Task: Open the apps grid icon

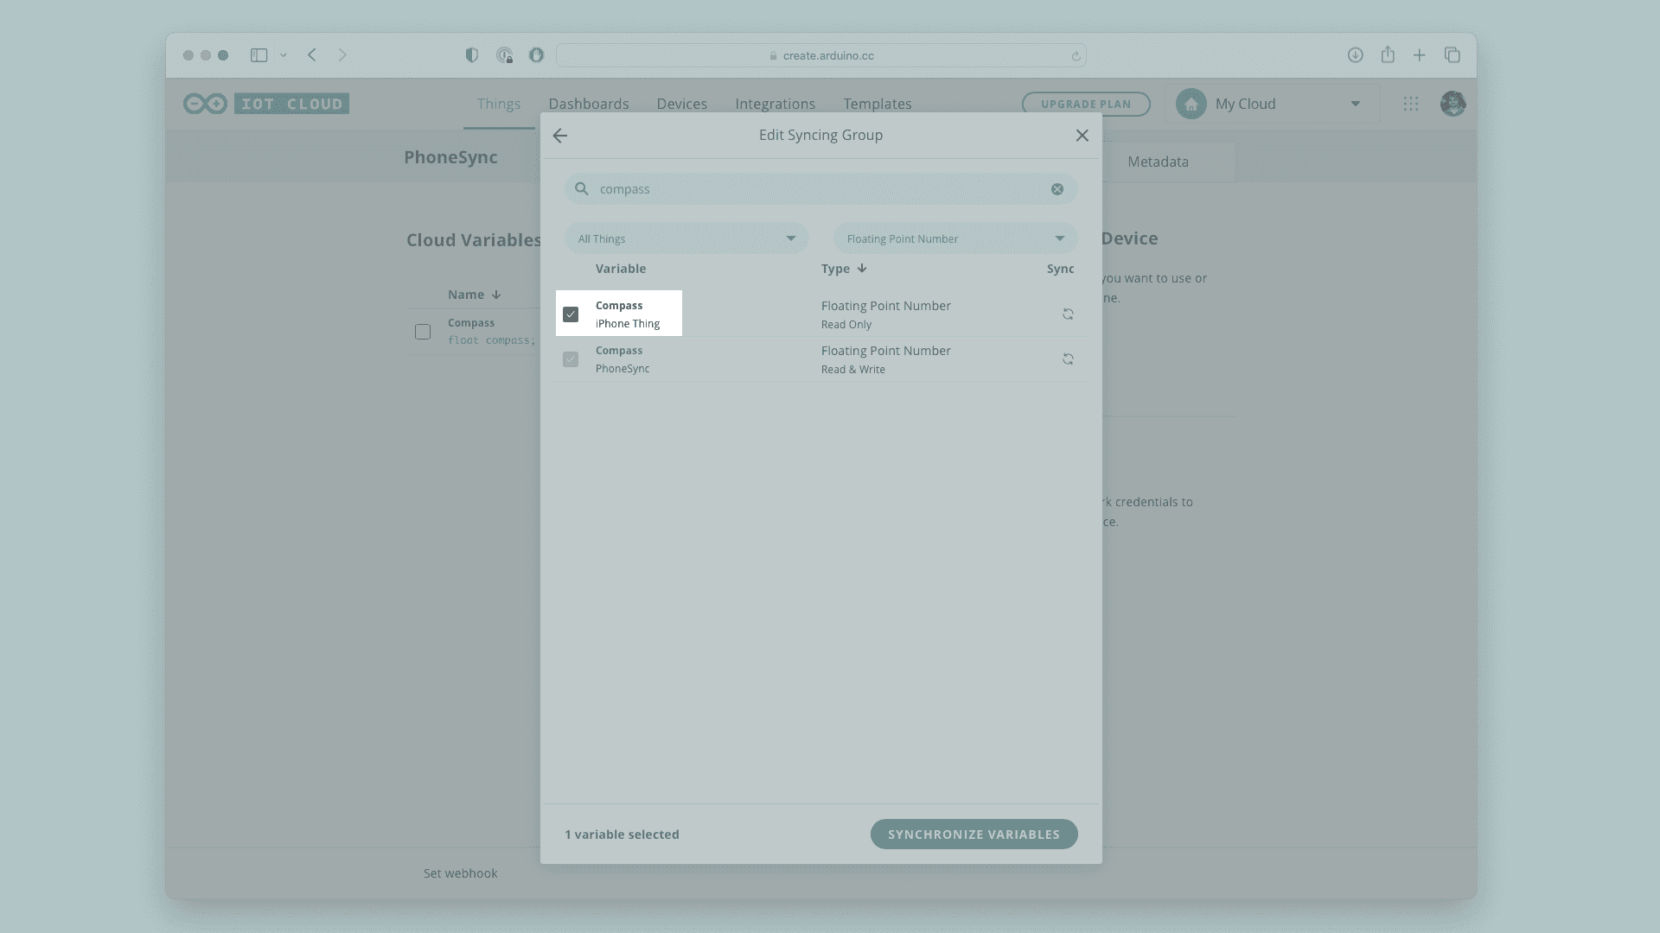Action: [x=1411, y=104]
